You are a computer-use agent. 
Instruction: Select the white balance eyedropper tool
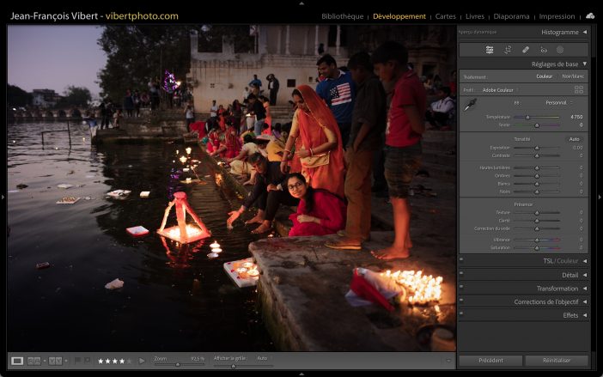click(x=470, y=105)
